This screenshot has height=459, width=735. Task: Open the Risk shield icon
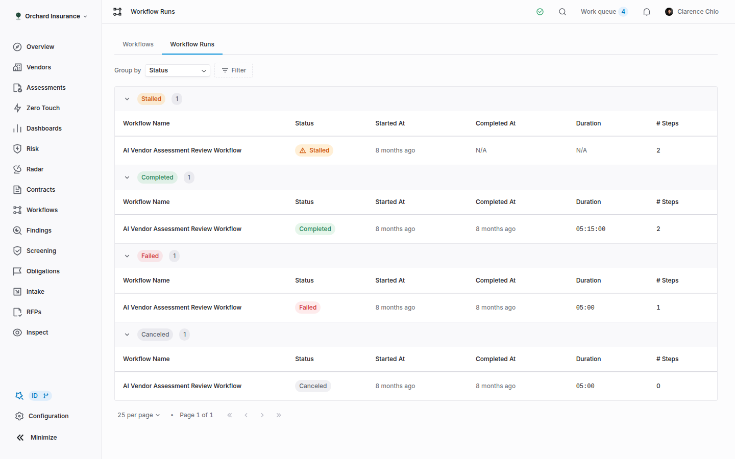17,149
